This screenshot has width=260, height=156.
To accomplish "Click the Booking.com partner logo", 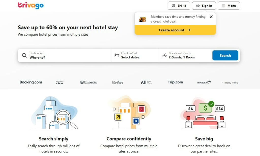I will 31,82.
